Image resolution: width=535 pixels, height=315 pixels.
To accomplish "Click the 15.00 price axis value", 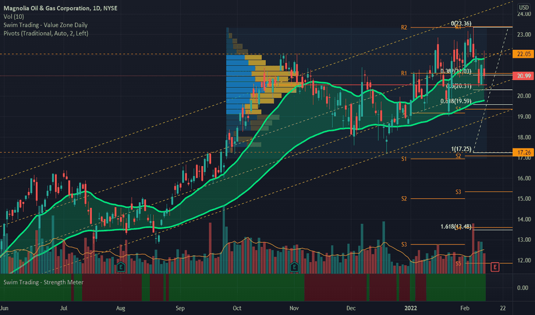I will click(x=524, y=199).
